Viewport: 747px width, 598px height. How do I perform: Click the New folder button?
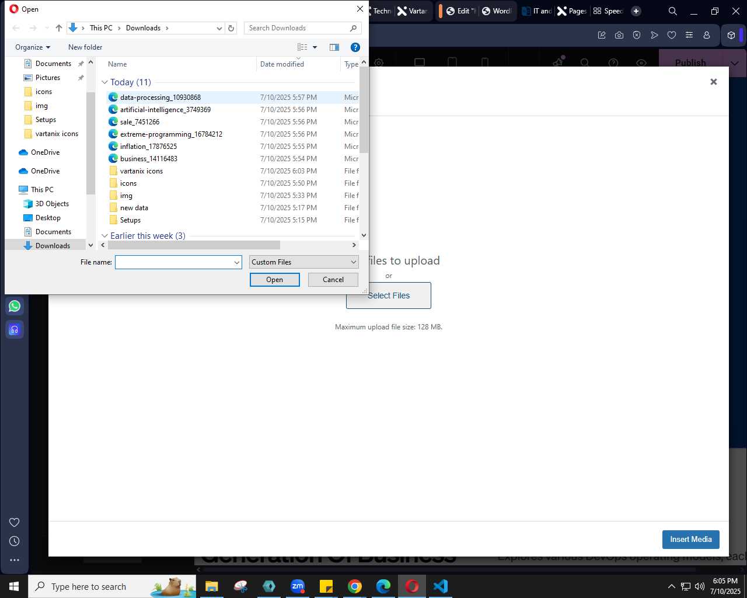[x=85, y=47]
